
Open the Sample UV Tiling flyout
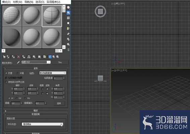pyautogui.click(x=68, y=23)
